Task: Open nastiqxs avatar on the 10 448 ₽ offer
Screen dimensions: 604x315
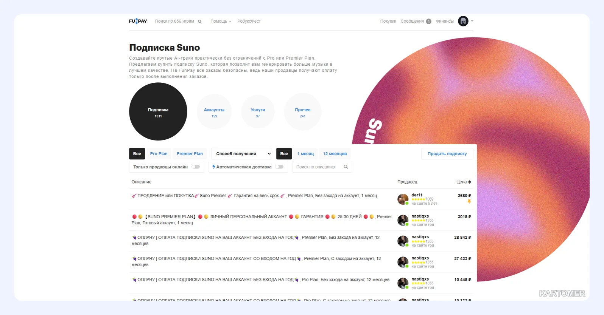Action: (x=403, y=283)
